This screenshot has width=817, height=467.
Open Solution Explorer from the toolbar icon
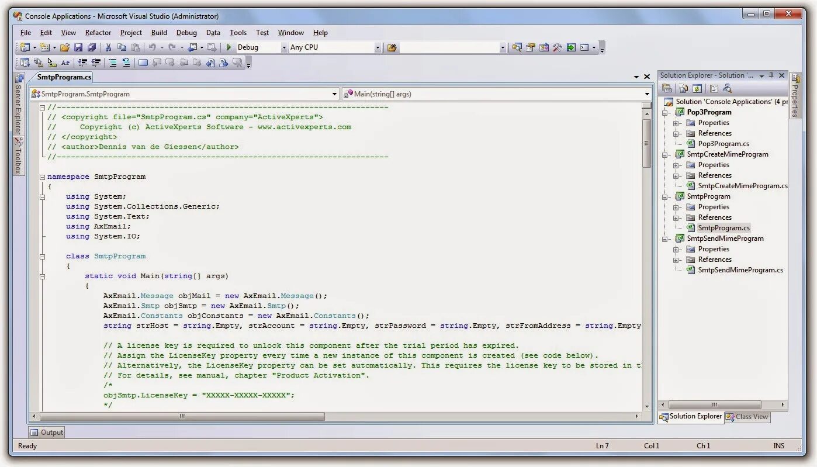(517, 47)
